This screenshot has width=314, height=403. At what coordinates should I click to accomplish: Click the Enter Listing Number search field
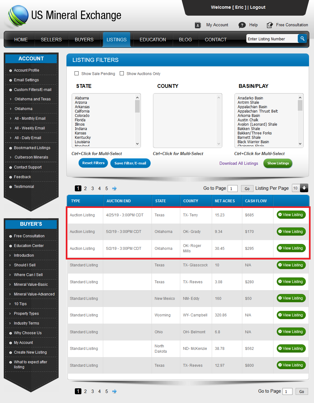pos(272,39)
